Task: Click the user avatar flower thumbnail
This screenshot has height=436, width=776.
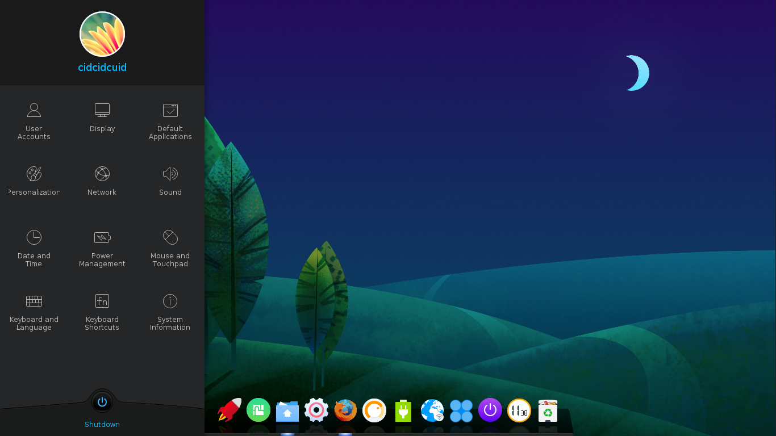Action: (102, 34)
